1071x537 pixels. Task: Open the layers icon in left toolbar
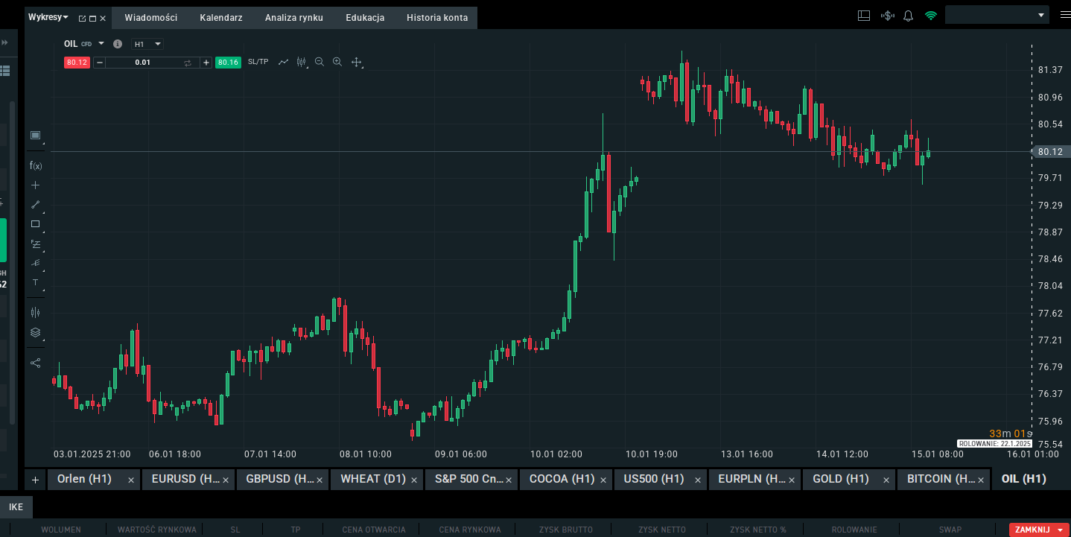coord(35,332)
